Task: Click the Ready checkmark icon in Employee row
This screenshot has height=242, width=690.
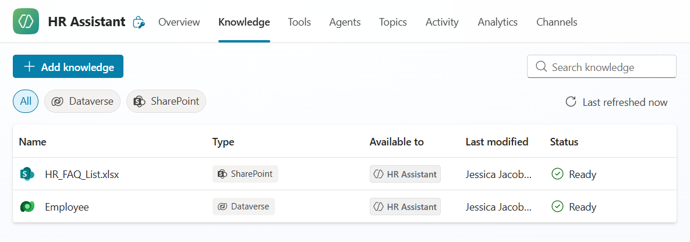Action: coord(557,207)
